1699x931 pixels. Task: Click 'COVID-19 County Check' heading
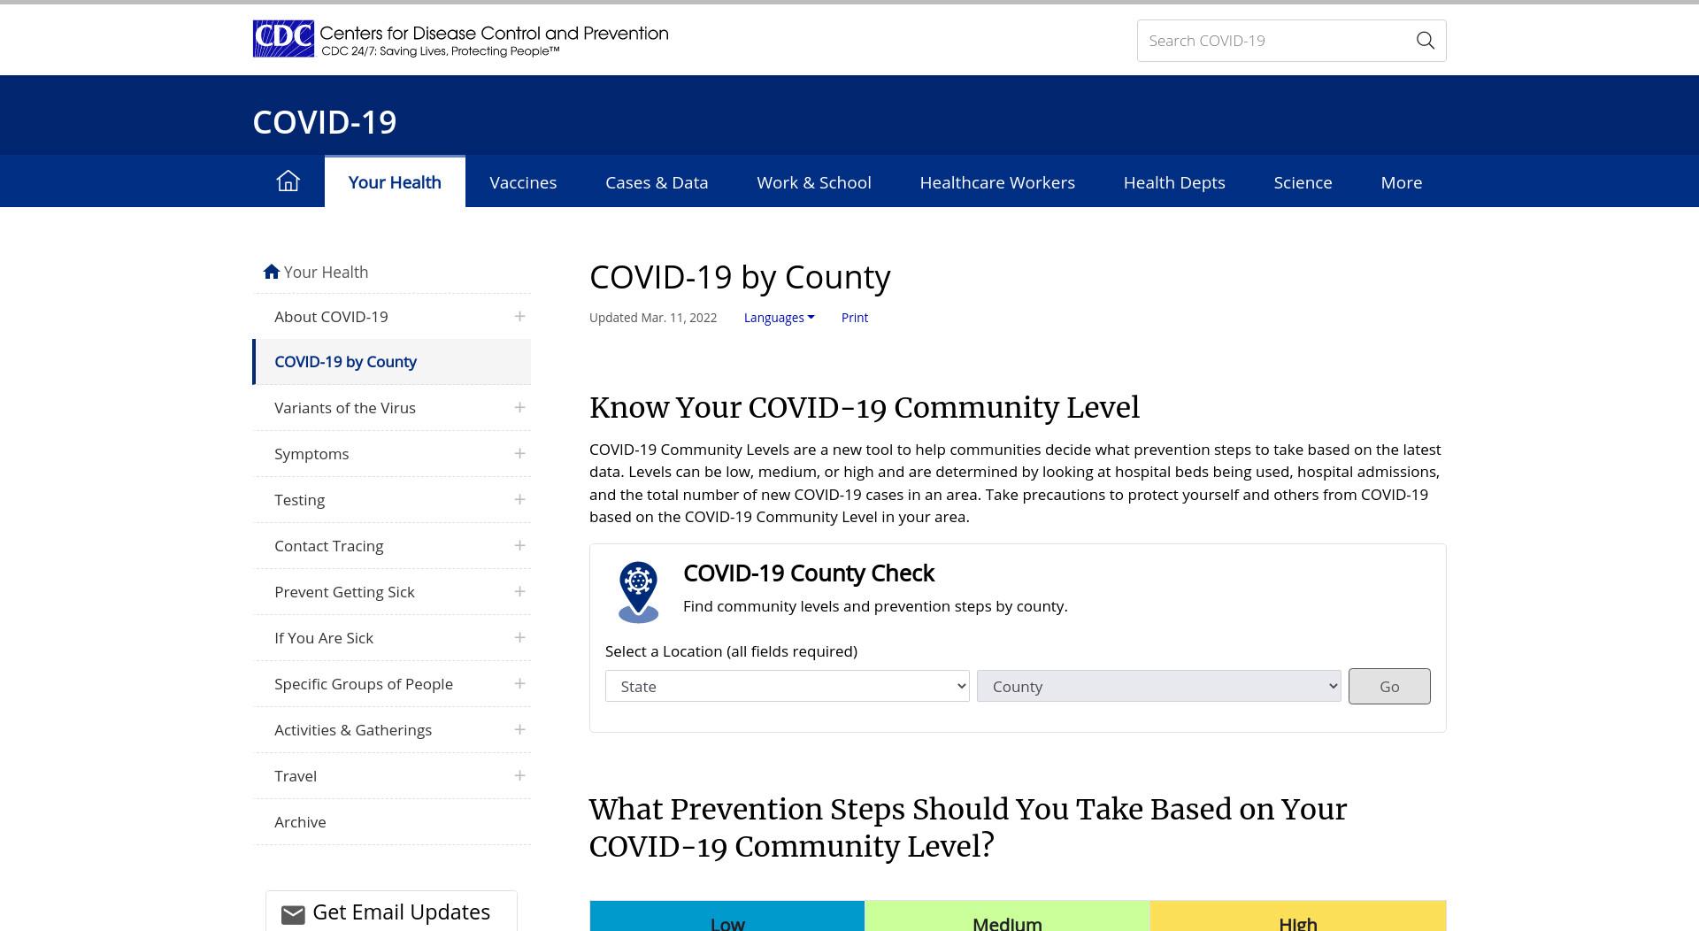pos(809,573)
